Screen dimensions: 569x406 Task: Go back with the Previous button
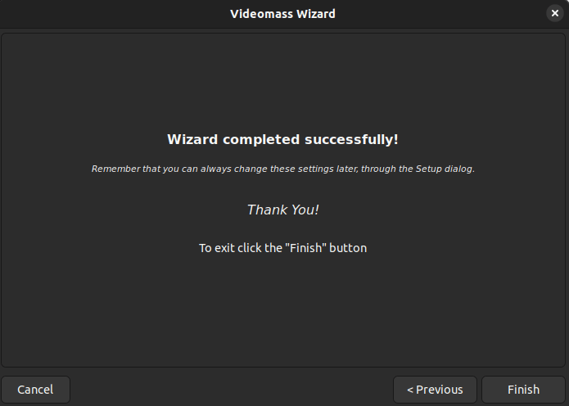(435, 390)
